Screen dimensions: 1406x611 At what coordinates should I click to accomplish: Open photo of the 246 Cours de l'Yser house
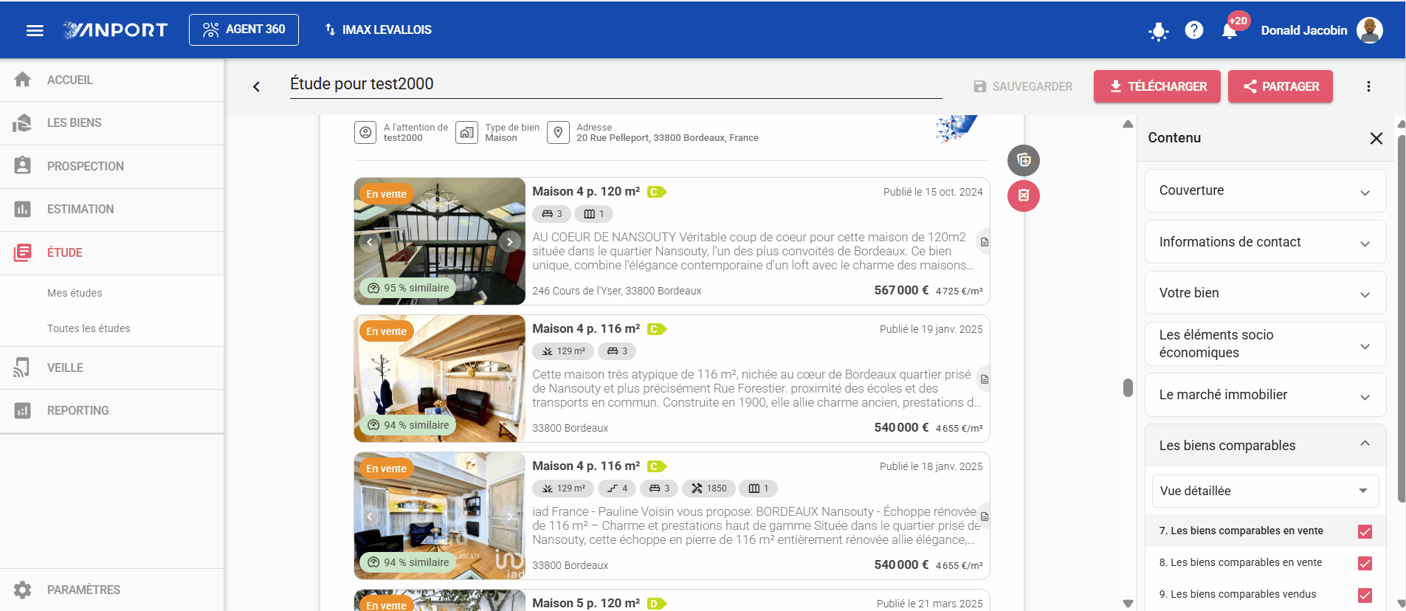pyautogui.click(x=440, y=241)
